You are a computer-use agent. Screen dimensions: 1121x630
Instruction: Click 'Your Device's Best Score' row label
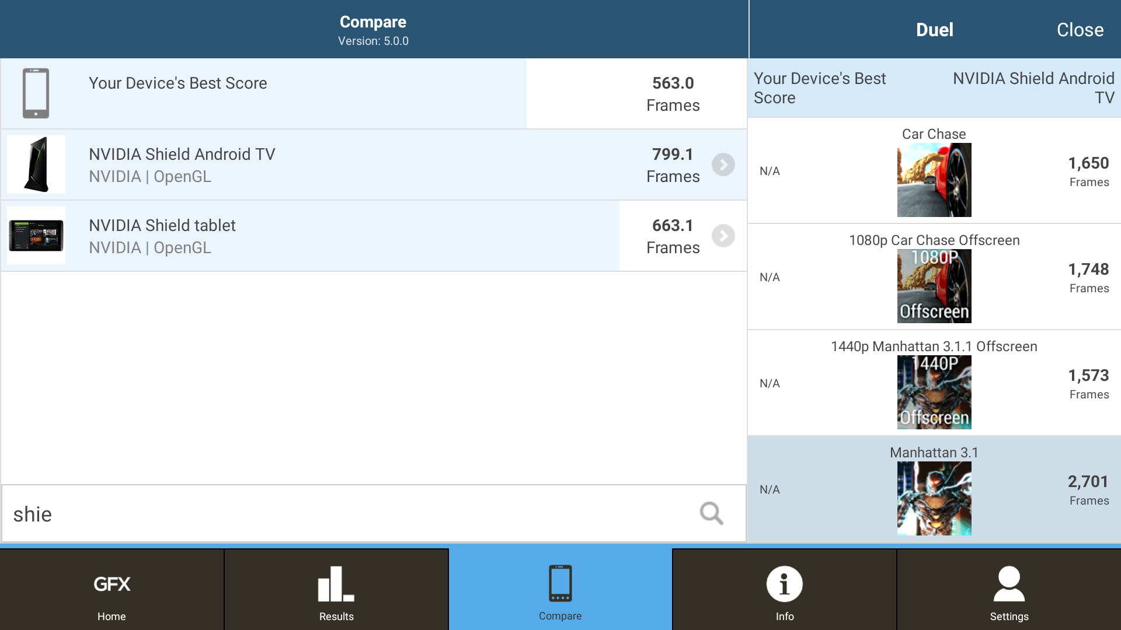click(x=178, y=83)
